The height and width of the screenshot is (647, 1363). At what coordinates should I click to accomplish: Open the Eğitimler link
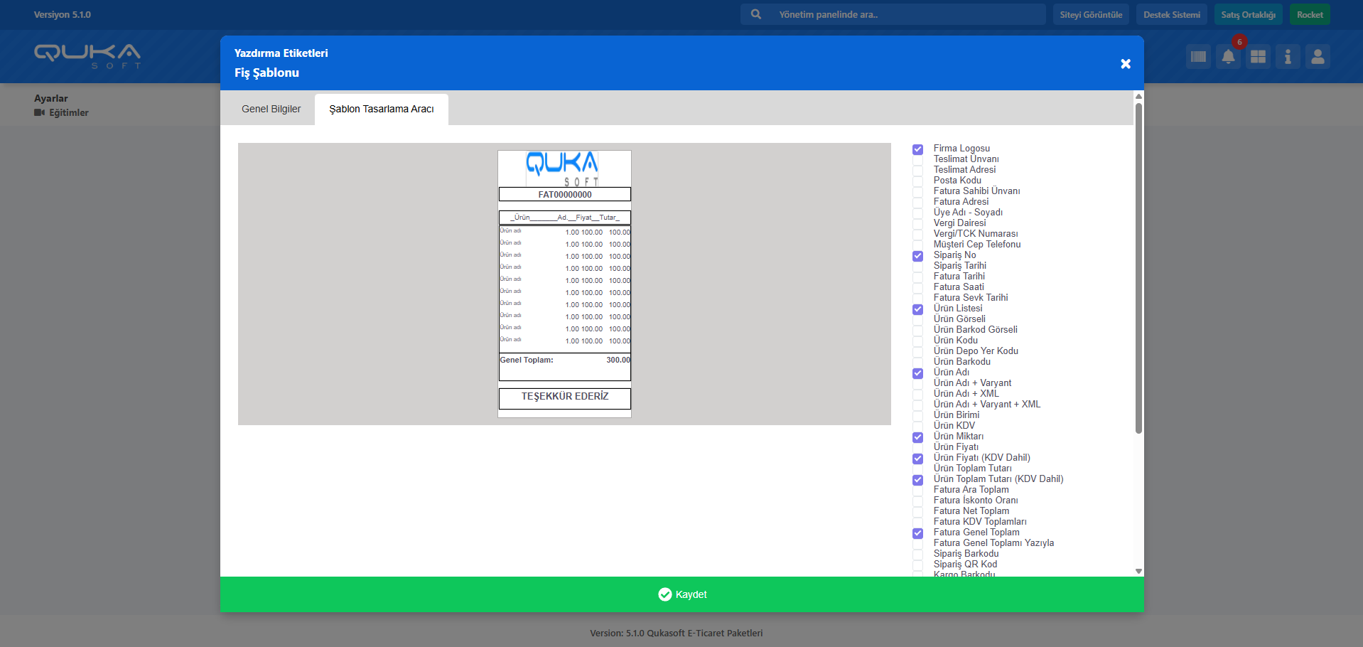point(68,112)
